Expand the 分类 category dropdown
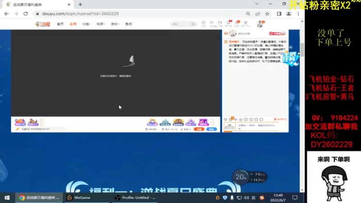361x203 pixels. click(87, 24)
